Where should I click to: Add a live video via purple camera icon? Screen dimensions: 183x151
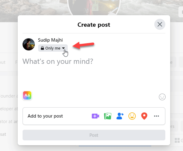tap(95, 116)
